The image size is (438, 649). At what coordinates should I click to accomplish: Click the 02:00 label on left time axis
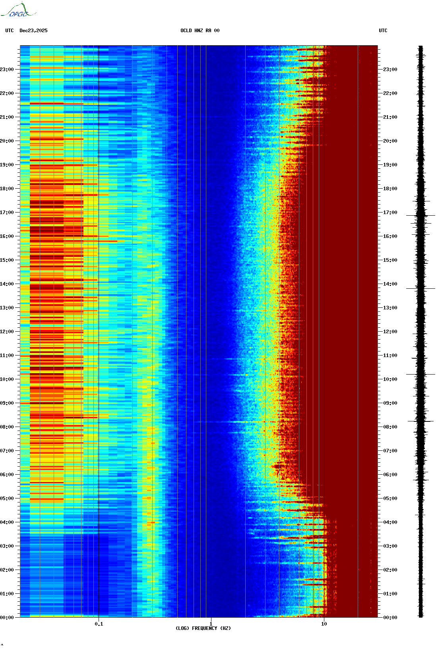pyautogui.click(x=7, y=570)
